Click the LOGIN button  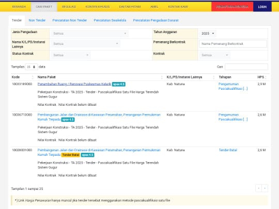tap(262, 7)
